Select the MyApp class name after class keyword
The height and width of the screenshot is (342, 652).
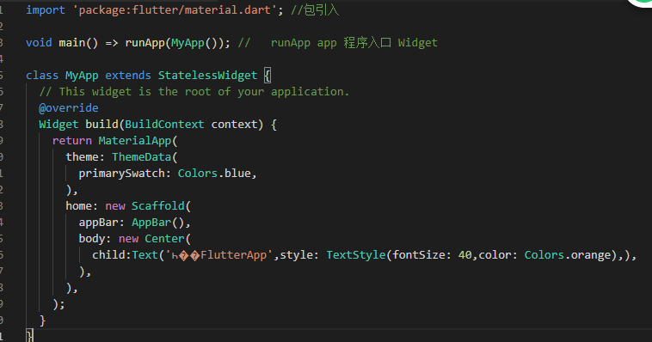[82, 76]
